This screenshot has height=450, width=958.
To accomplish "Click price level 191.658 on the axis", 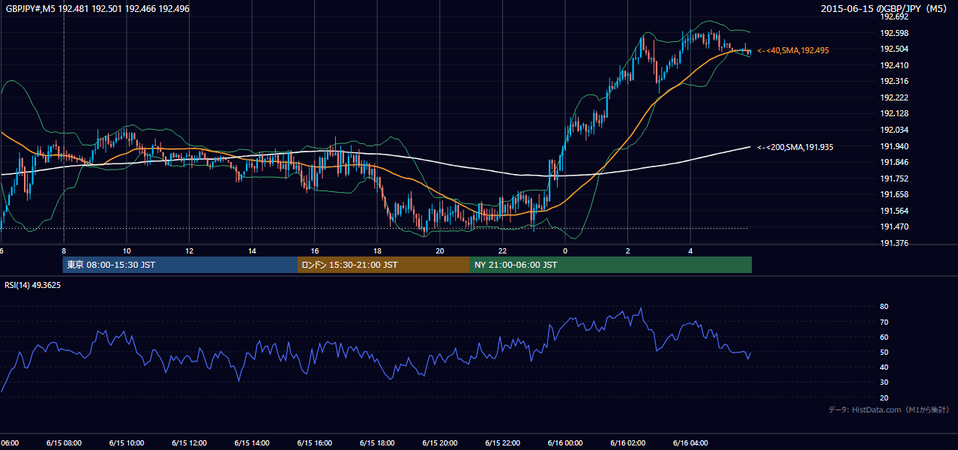I will coord(894,194).
